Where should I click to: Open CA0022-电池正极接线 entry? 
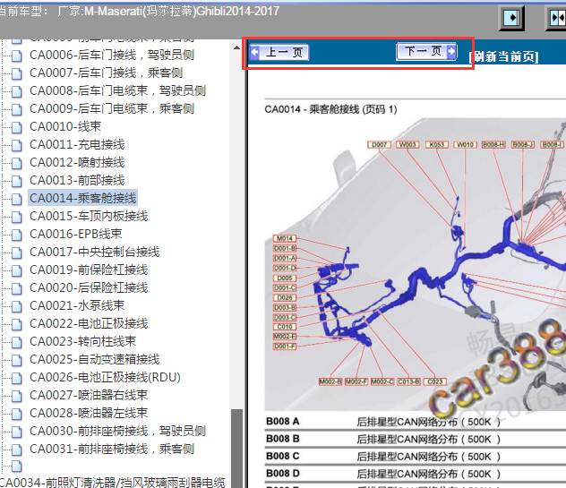coord(89,323)
